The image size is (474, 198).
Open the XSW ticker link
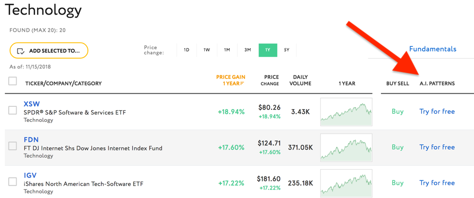pos(32,104)
